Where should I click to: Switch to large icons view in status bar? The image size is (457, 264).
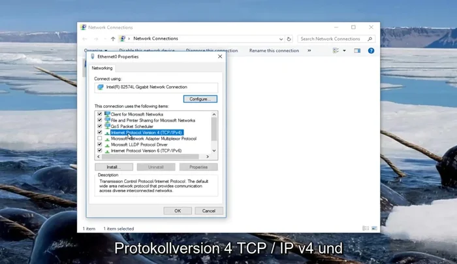click(x=374, y=228)
